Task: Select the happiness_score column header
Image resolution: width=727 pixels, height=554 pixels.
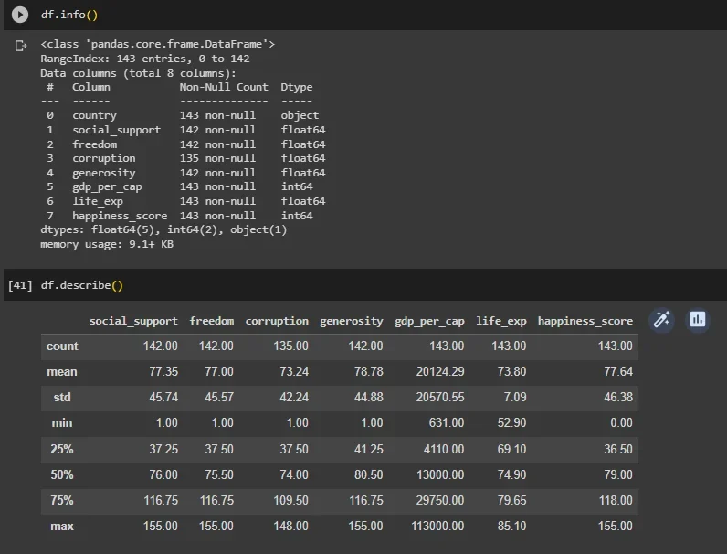Action: tap(585, 321)
